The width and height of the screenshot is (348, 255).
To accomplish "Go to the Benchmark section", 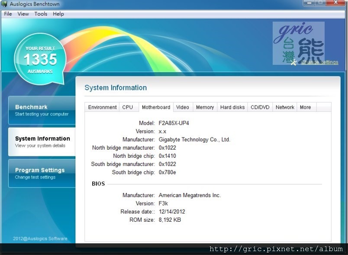I will [42, 110].
